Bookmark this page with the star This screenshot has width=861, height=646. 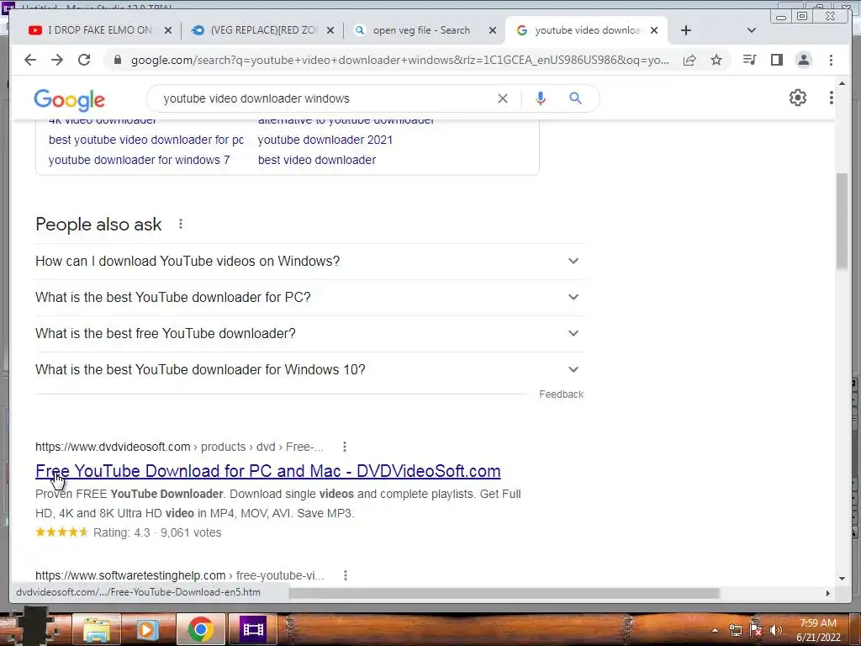tap(716, 60)
